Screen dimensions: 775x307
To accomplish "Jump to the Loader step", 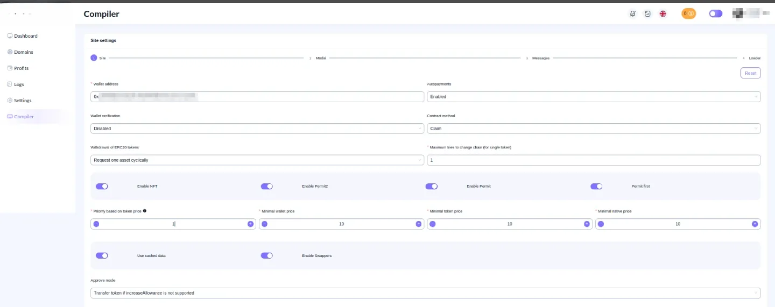I will coord(752,58).
